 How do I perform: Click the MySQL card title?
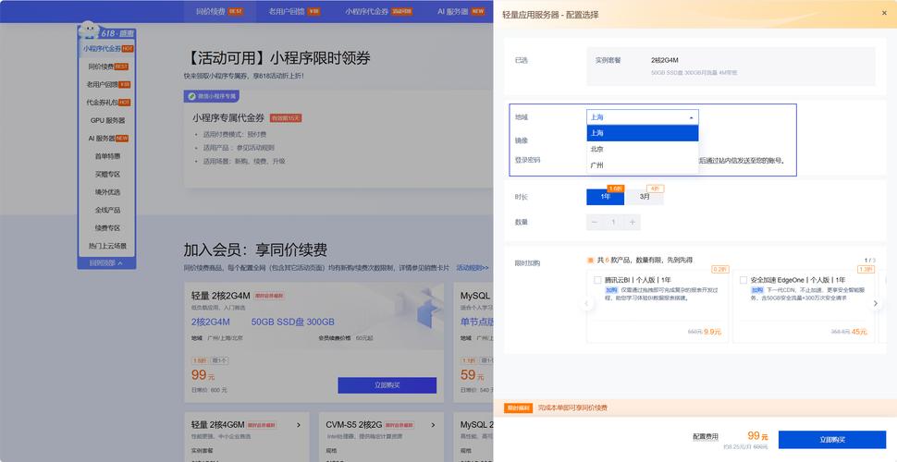(x=474, y=296)
